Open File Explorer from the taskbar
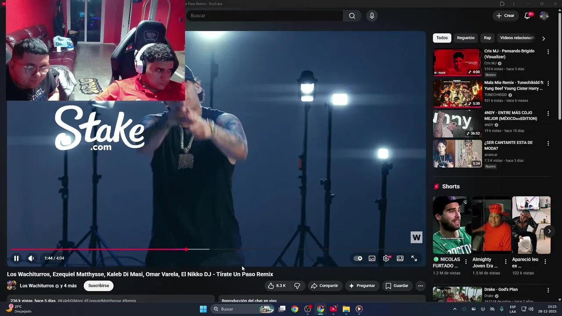This screenshot has height=316, width=562. (x=346, y=309)
